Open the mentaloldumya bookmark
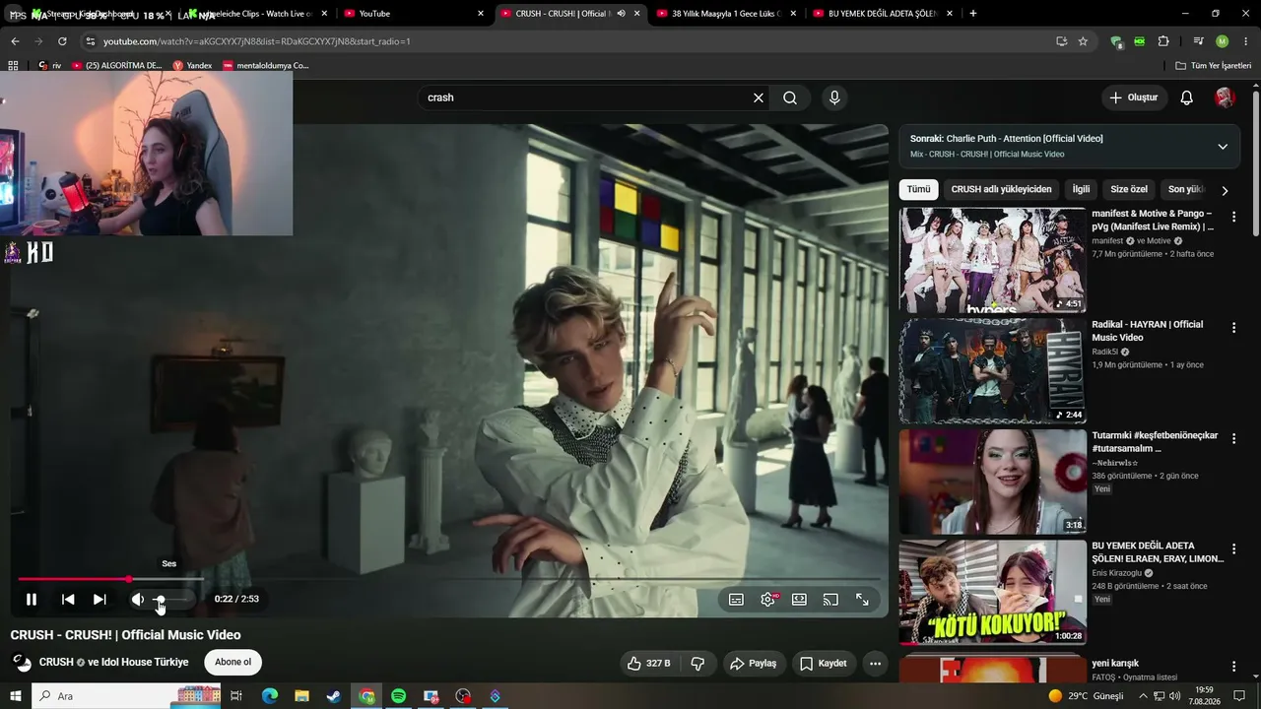This screenshot has height=709, width=1261. coord(266,66)
